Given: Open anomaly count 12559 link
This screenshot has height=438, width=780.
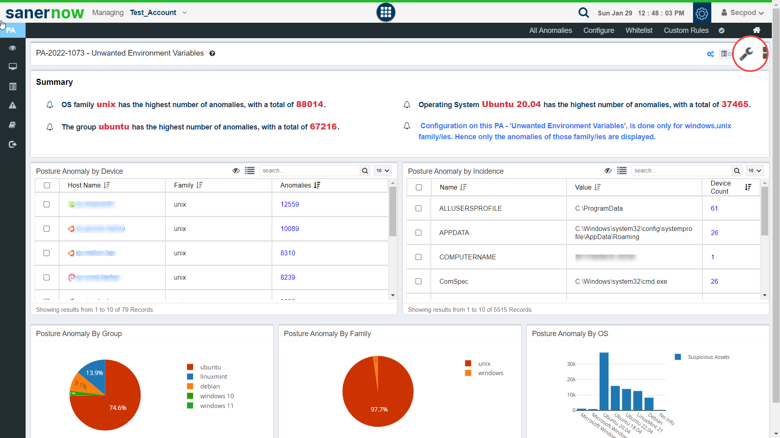Looking at the screenshot, I should click(x=289, y=205).
